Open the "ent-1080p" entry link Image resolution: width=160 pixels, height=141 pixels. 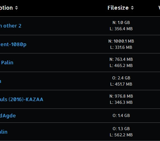[13, 45]
